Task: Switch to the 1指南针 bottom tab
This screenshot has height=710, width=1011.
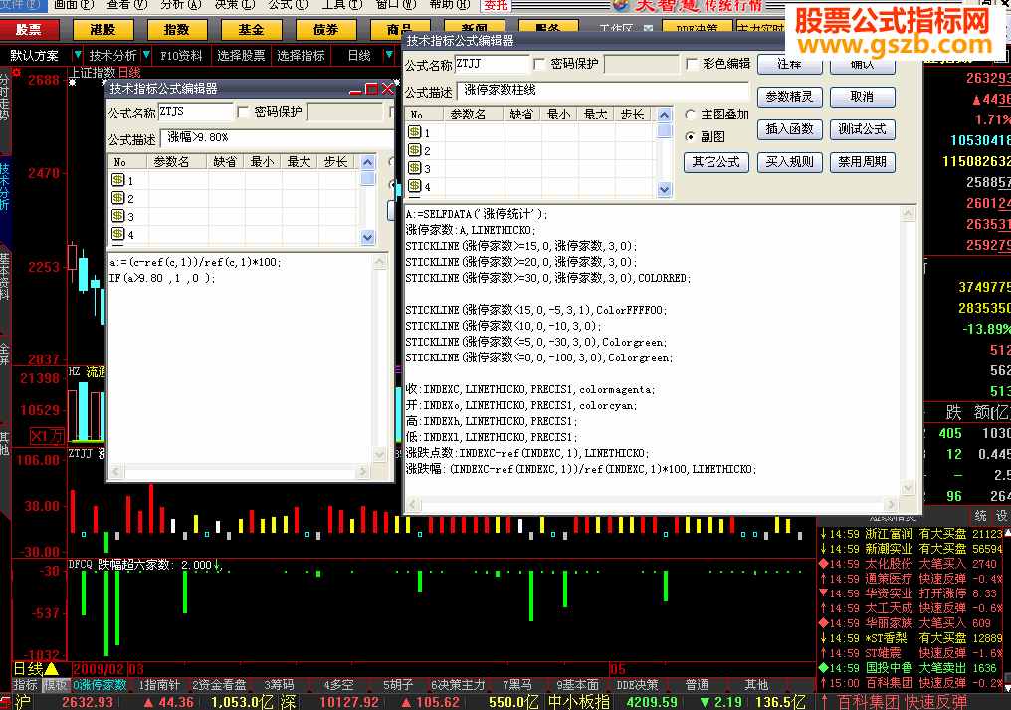Action: 159,685
